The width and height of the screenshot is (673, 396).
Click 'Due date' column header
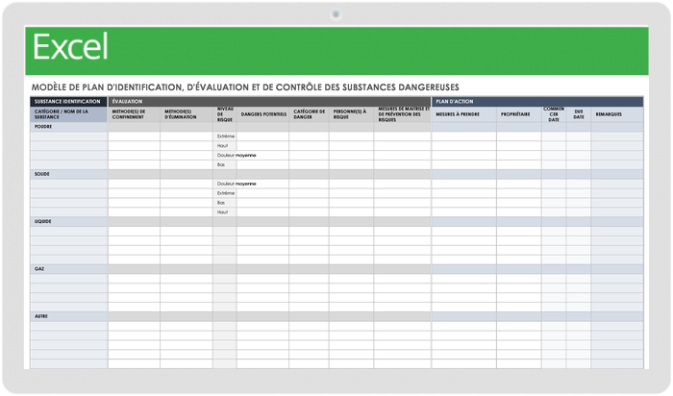point(579,114)
